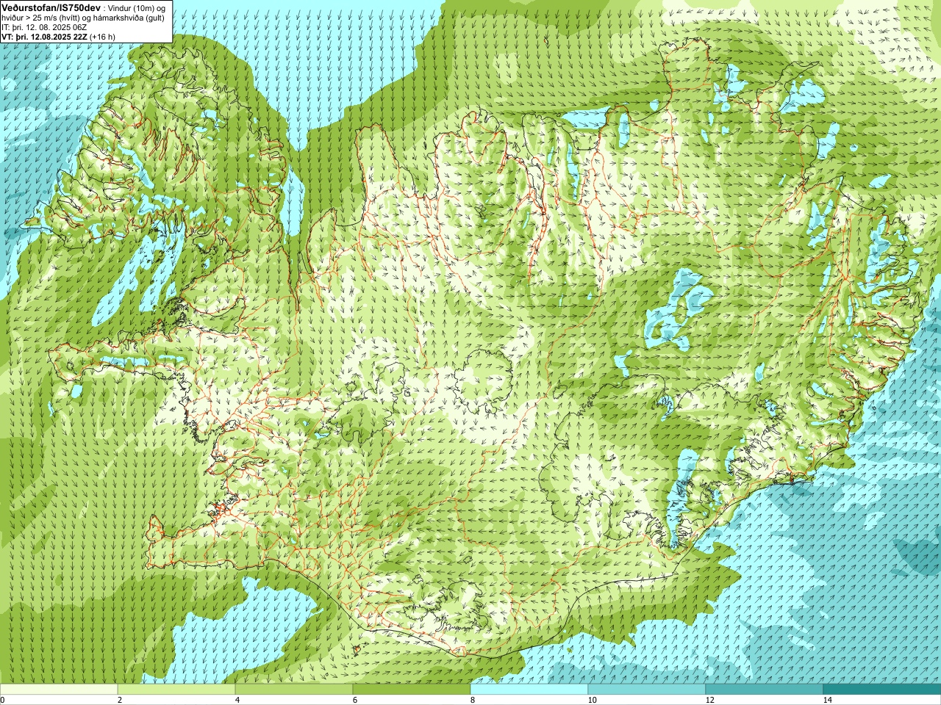The image size is (941, 705).
Task: Select the teal 12–14 m/s color band
Action: [x=765, y=690]
